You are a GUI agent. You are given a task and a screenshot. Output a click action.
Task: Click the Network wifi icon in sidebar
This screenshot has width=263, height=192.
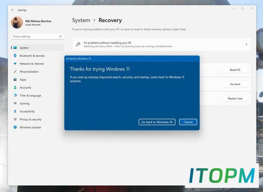15,63
